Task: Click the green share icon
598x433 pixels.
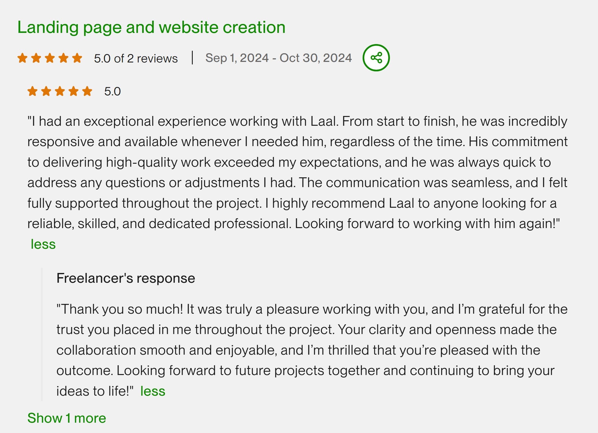Action: (376, 57)
